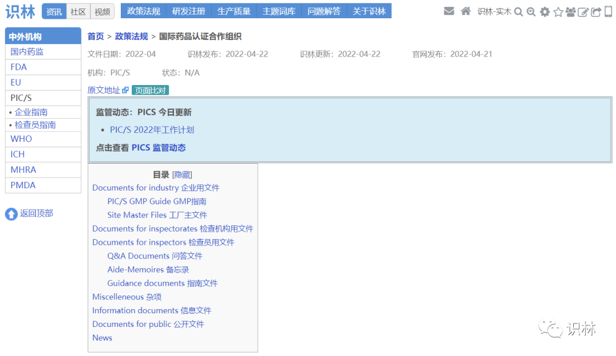Click the pencil edit icon

click(x=583, y=12)
